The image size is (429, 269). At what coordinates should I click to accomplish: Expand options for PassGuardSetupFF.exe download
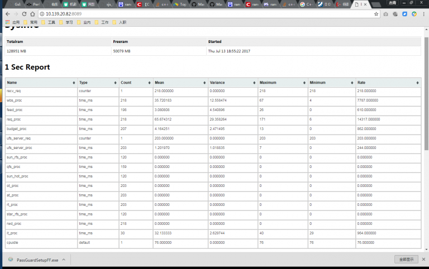(x=64, y=260)
